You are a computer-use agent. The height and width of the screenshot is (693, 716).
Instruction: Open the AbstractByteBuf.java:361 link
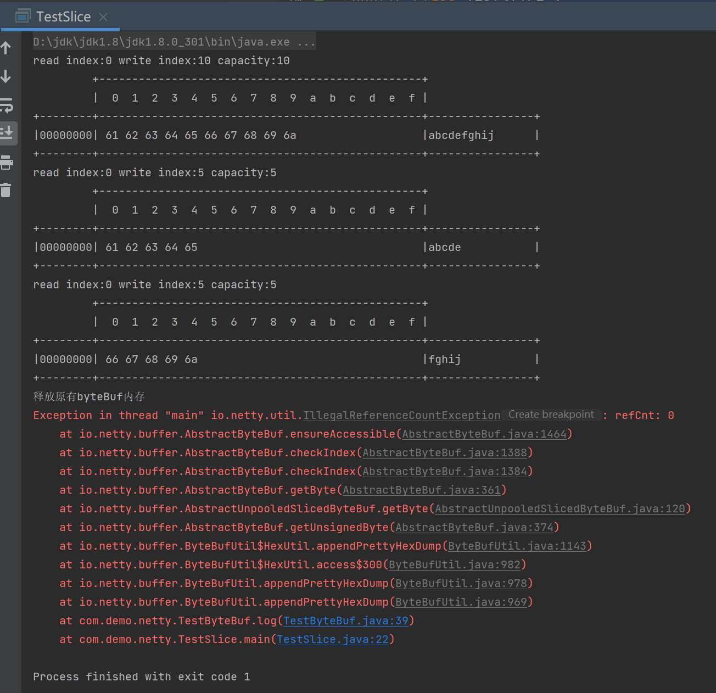click(x=421, y=490)
